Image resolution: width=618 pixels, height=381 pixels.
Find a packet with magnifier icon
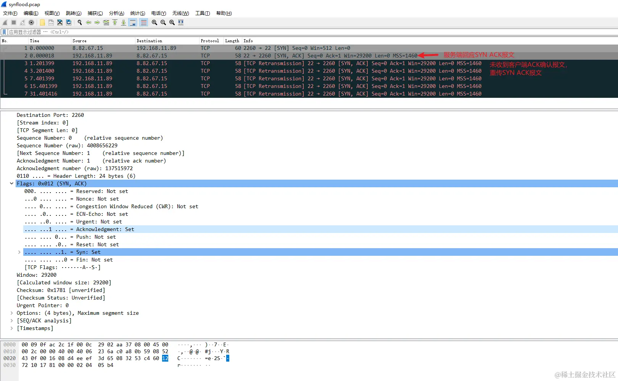pos(80,22)
